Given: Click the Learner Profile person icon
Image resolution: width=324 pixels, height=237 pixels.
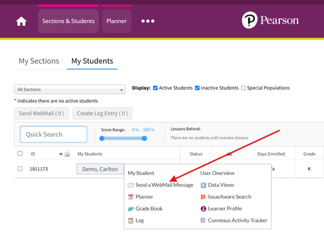Looking at the screenshot, I should pos(203,209).
